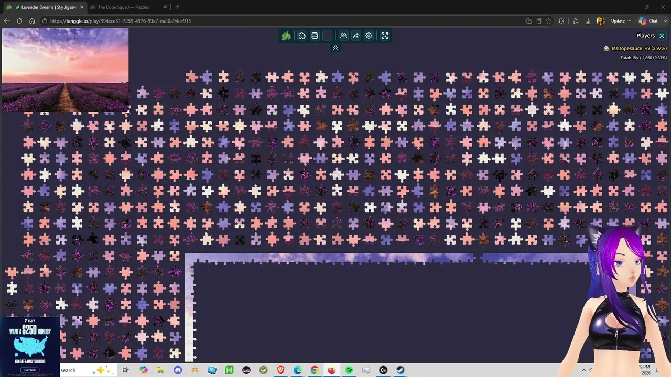Open the puzzle piece tool in toolbar
671x377 pixels.
pyautogui.click(x=302, y=36)
